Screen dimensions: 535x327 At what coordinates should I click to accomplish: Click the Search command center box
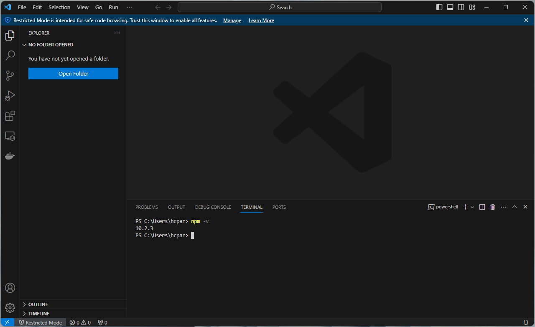click(x=280, y=7)
